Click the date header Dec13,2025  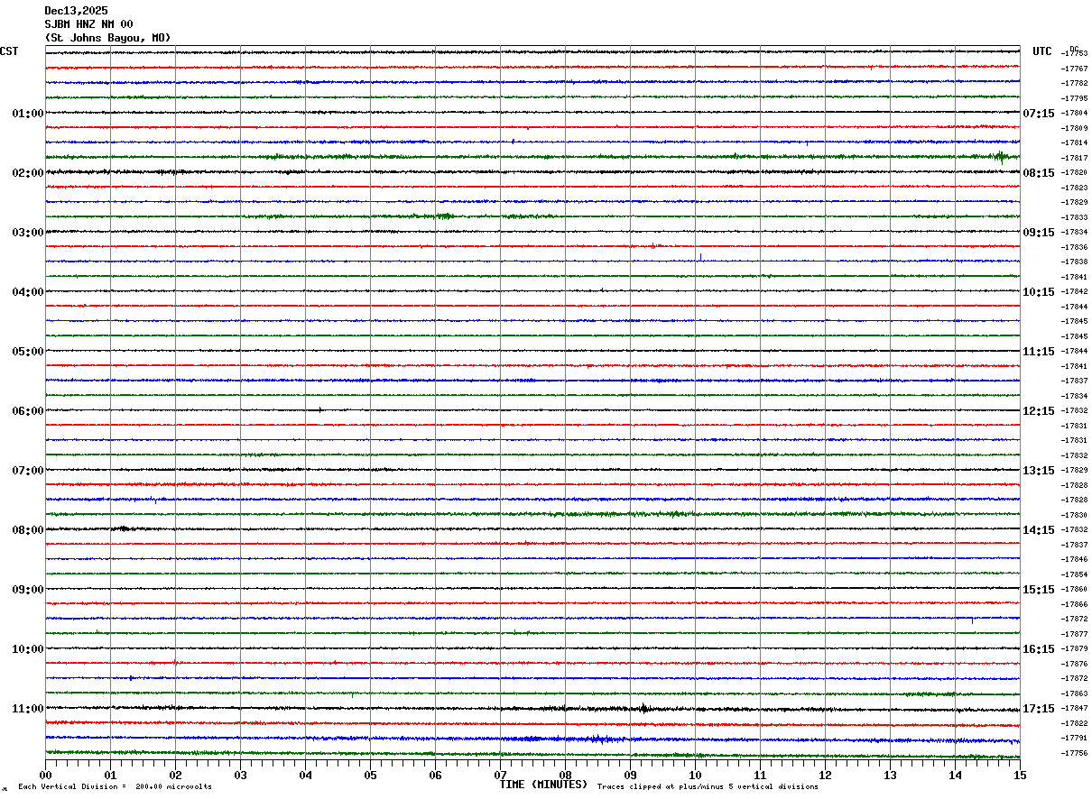coord(76,11)
